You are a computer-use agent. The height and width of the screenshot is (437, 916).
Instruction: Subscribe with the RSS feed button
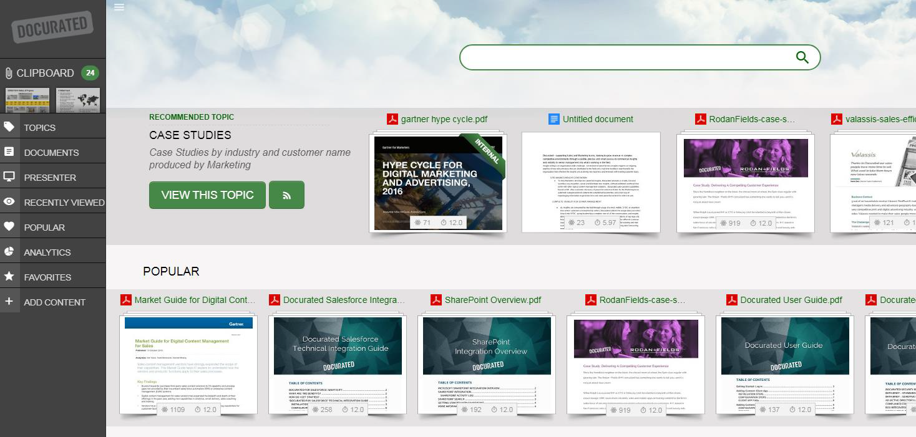click(x=286, y=195)
